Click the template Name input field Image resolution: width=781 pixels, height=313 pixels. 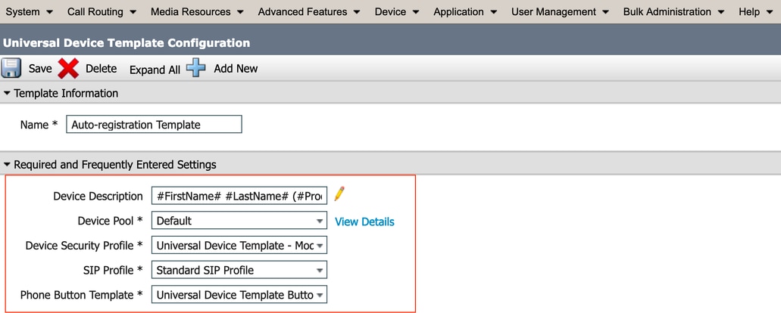[x=154, y=124]
